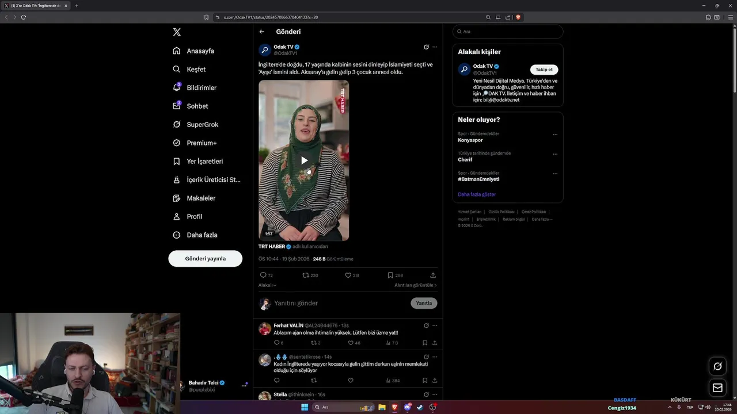Open Premium+ subscription page
737x414 pixels.
pyautogui.click(x=195, y=143)
